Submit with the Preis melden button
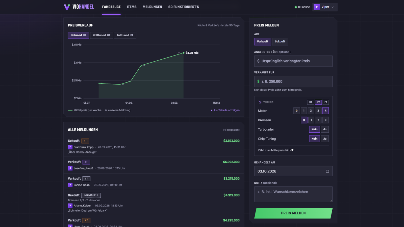The width and height of the screenshot is (404, 227). click(293, 213)
